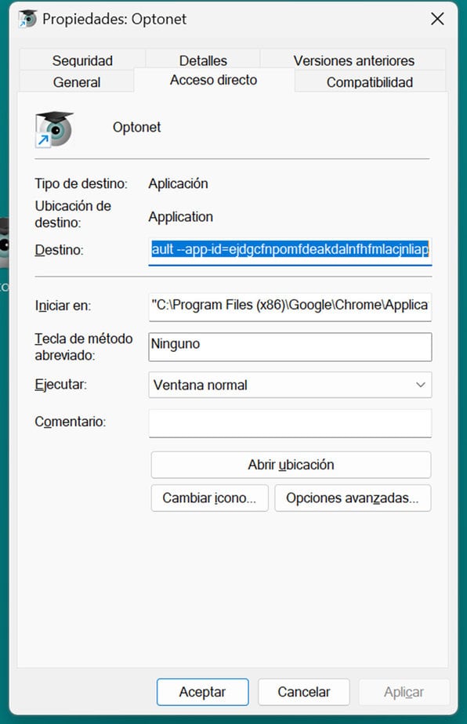This screenshot has height=724, width=467.
Task: Click the Comentario input field
Action: pos(290,423)
